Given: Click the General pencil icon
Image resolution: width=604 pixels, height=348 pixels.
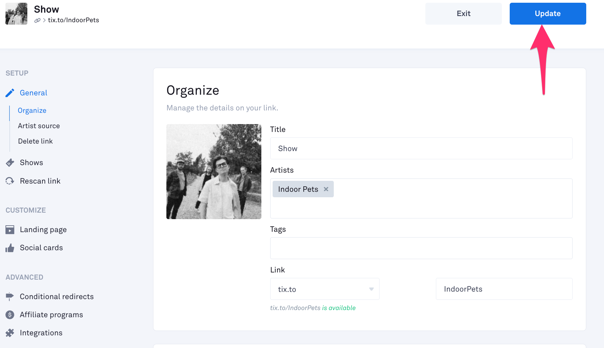Looking at the screenshot, I should 10,93.
